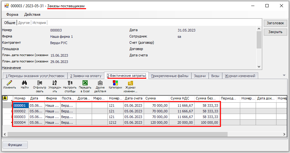Click the yellow A select-all grid corner
This screenshot has width=290, height=153.
5,98
